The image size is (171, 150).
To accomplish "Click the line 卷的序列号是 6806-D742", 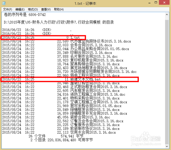I will [x=25, y=15].
